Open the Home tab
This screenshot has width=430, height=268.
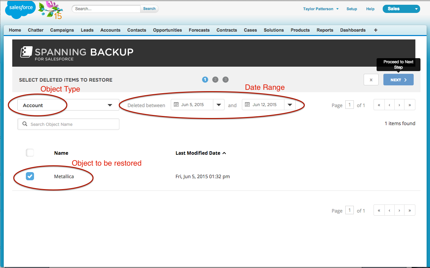[15, 30]
